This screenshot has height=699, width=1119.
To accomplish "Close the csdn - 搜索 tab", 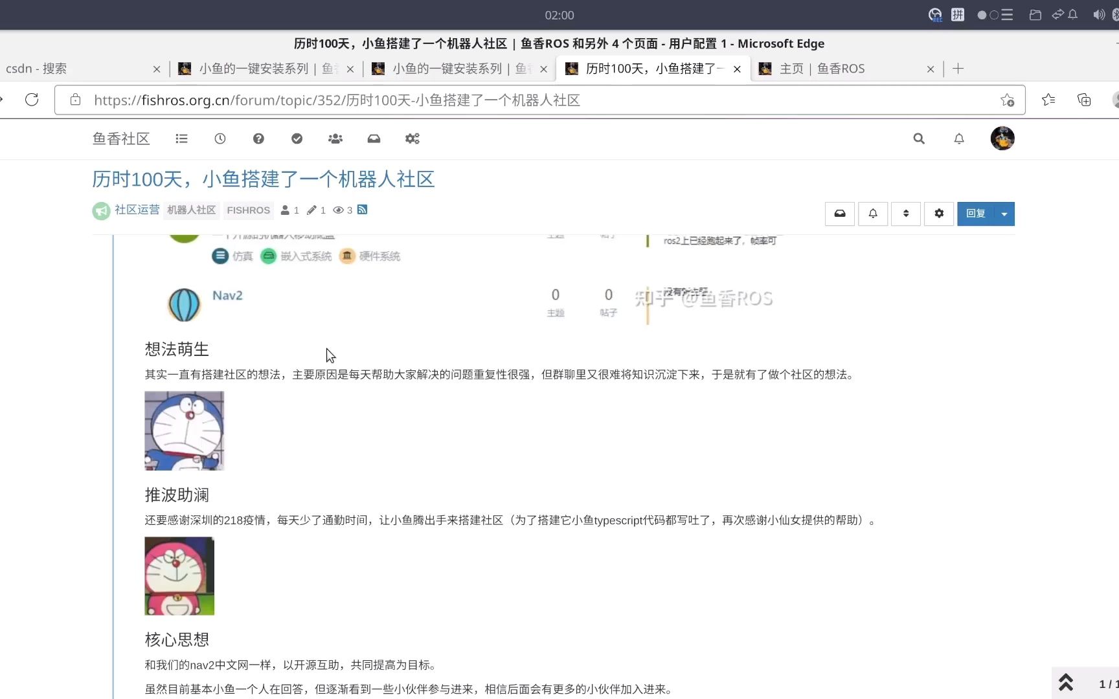I will 157,69.
